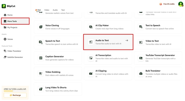Screen dimensions: 185x101
Task: Click the user profile avatar
Action: pyautogui.click(x=180, y=4)
